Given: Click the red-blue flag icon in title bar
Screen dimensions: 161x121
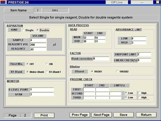Looking at the screenshot, I should coord(3,2).
